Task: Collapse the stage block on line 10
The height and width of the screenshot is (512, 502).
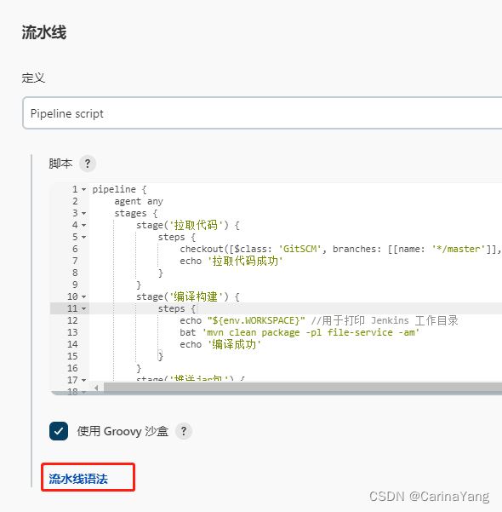Action: coord(84,296)
